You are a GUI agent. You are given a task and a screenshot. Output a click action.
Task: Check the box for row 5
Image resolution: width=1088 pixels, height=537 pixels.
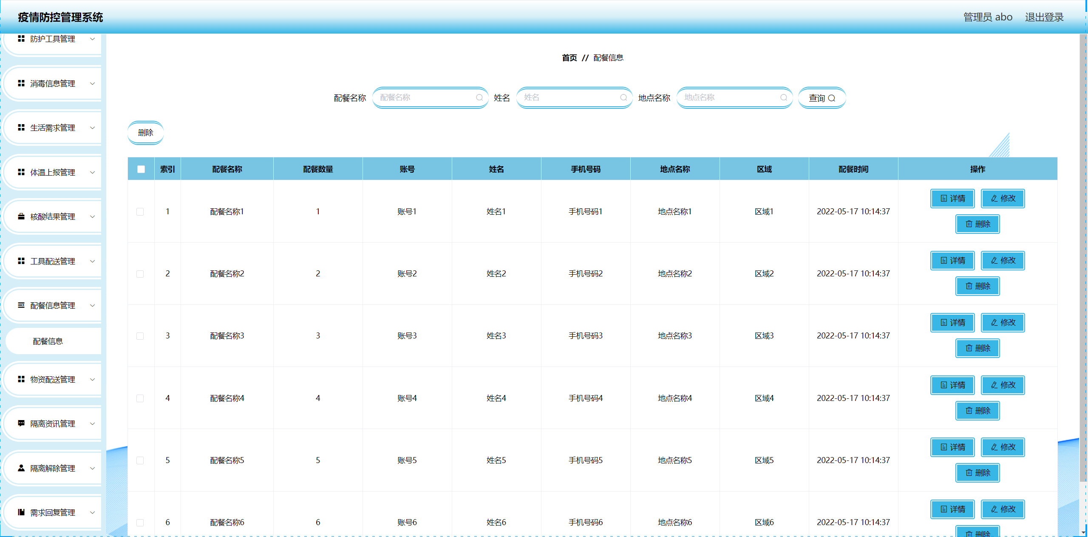tap(140, 460)
